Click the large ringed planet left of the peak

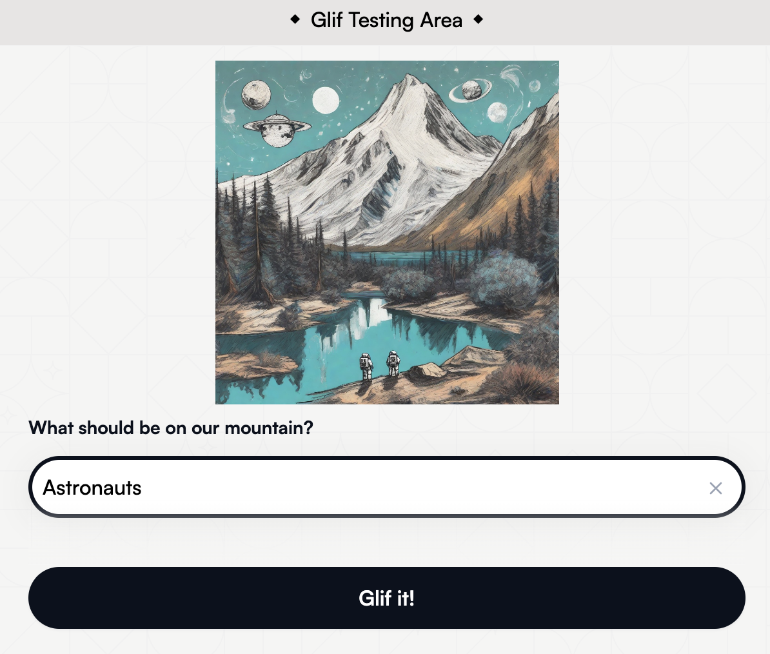coord(277,129)
